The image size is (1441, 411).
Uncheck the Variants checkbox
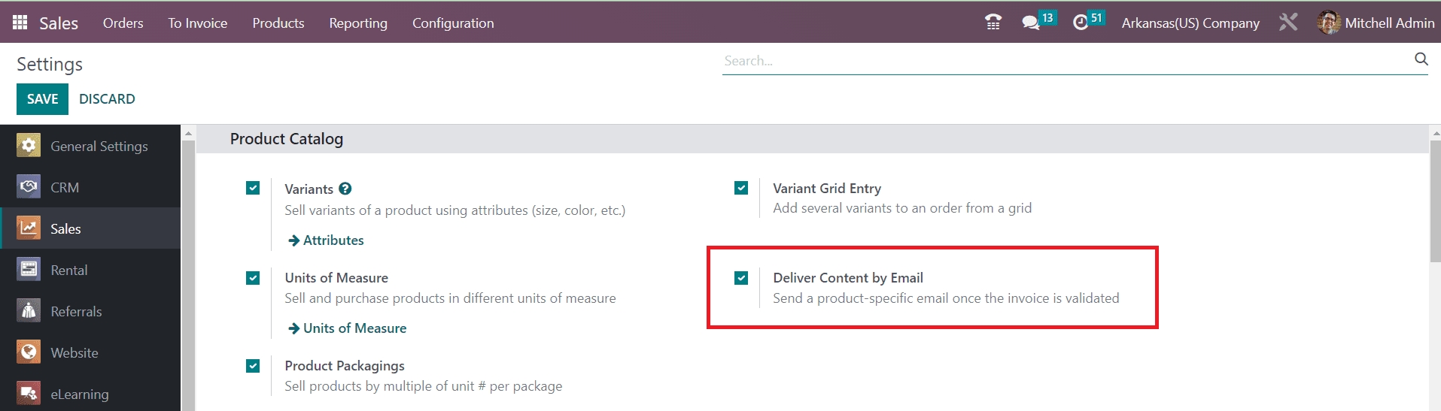pyautogui.click(x=253, y=188)
